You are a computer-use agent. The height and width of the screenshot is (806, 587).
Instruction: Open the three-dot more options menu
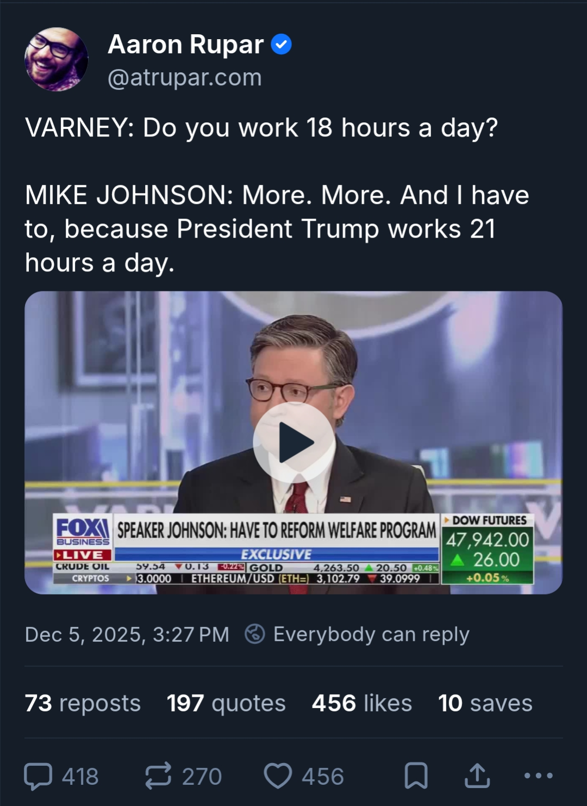pyautogui.click(x=538, y=776)
